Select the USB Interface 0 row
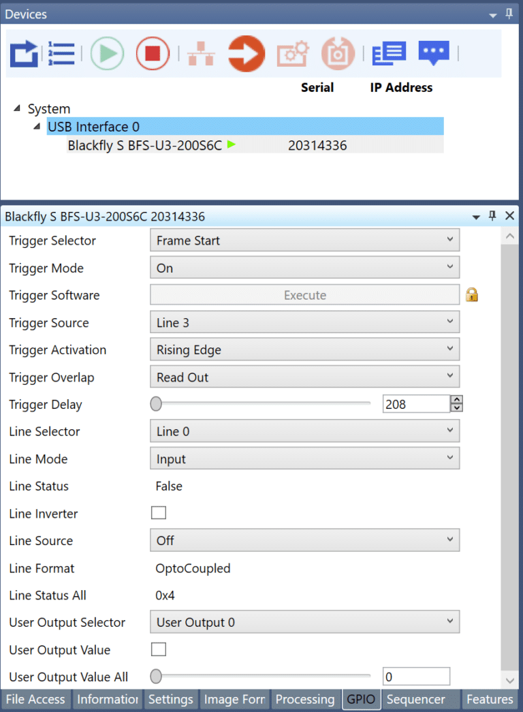Viewport: 523px width, 712px height. click(x=245, y=126)
